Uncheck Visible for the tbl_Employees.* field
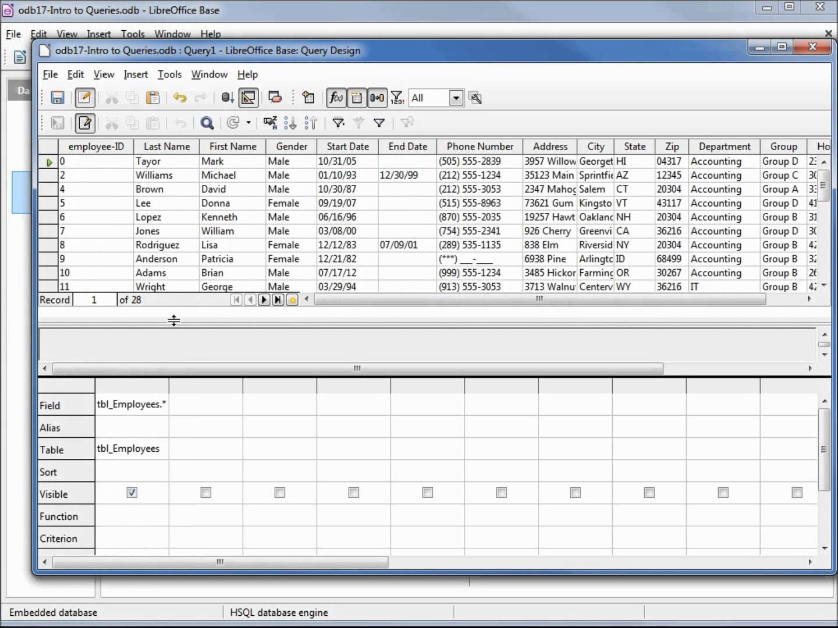The width and height of the screenshot is (838, 628). 132,492
